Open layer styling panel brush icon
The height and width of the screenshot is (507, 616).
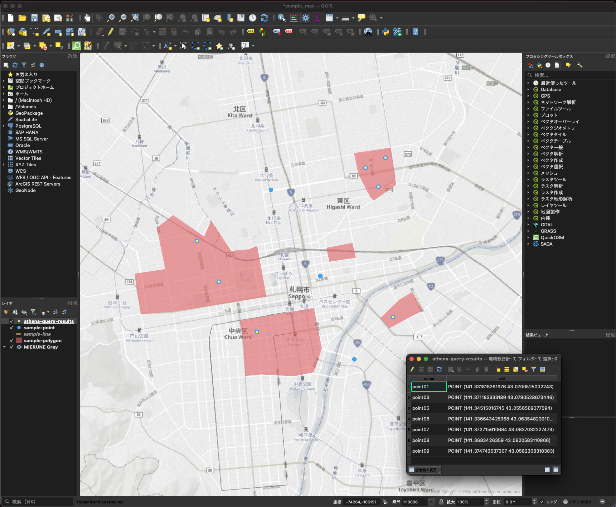click(x=6, y=312)
